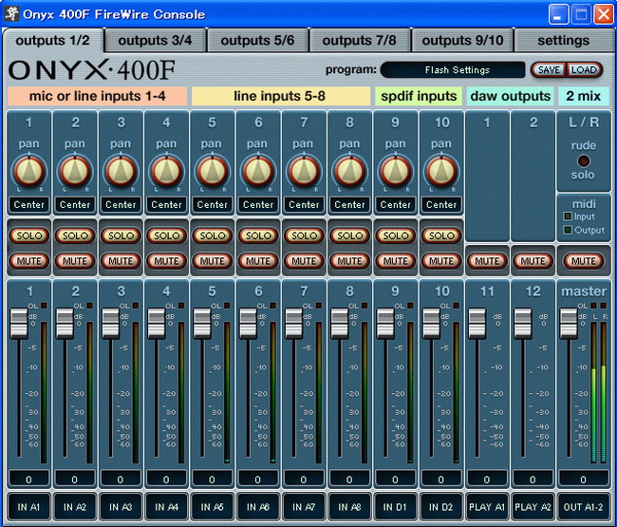The image size is (617, 527).
Task: Mute daw output 1
Action: (x=487, y=261)
